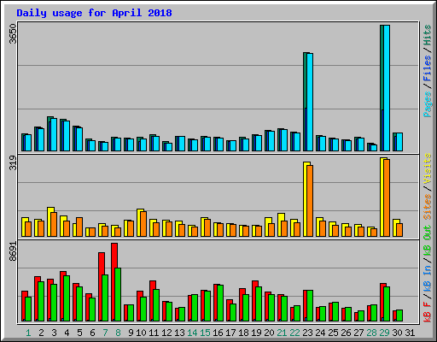
Task: Click the 'Pages' legend label
Action: (428, 104)
